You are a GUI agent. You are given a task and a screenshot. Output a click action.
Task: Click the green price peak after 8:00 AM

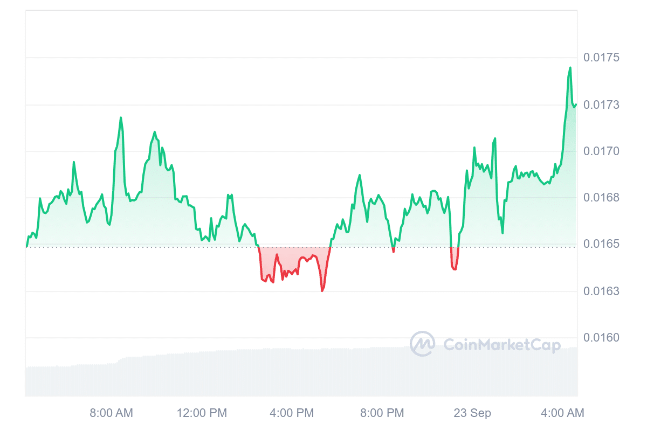[120, 117]
